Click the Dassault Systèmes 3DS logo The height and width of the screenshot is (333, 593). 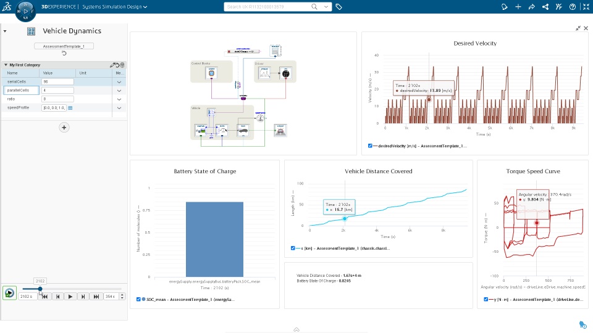[x=6, y=6]
